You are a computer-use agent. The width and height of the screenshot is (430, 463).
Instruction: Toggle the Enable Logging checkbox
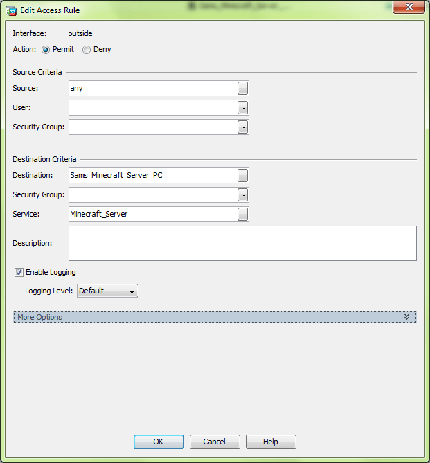tap(19, 273)
